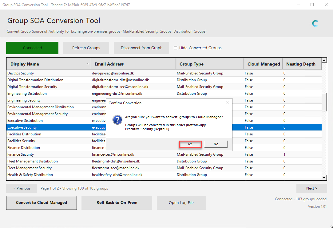Image resolution: width=333 pixels, height=228 pixels.
Task: Click Yes in Confirm Conversion dialog
Action: (x=190, y=144)
